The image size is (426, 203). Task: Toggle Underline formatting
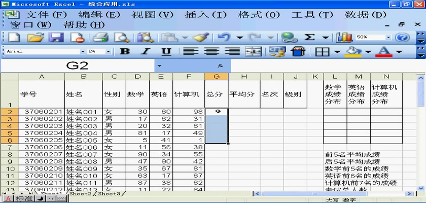[166, 52]
